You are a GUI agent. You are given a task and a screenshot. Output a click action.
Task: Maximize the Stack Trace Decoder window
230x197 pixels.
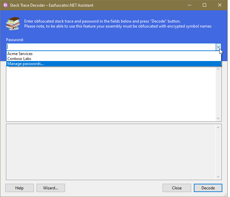click(x=204, y=5)
